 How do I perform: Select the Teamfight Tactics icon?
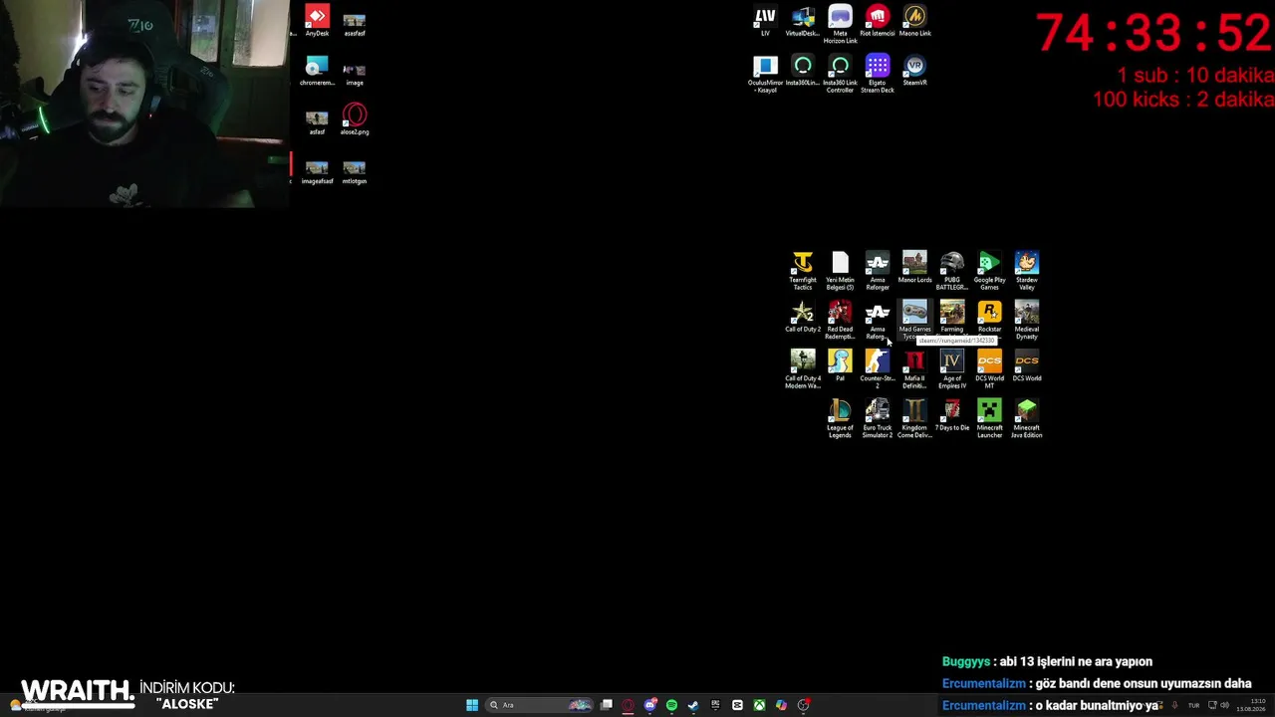point(803,271)
